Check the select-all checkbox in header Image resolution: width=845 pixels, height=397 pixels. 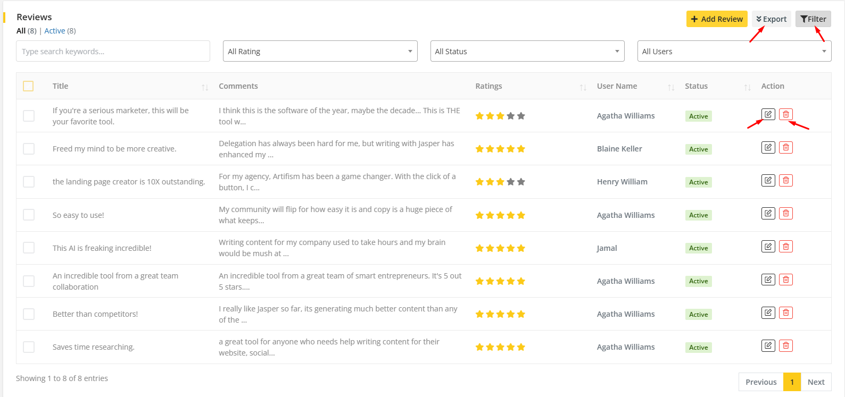[x=28, y=86]
